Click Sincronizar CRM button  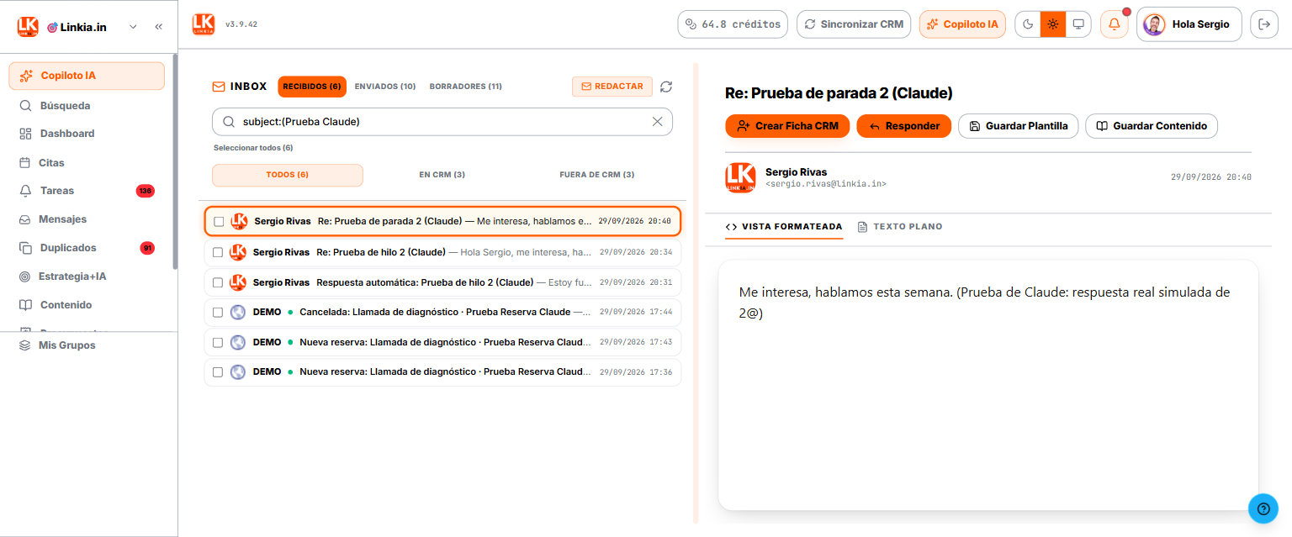pyautogui.click(x=854, y=24)
